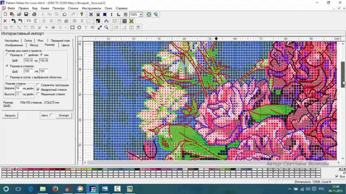This screenshot has width=346, height=194.
Task: Toggle grid display icon
Action: click(x=124, y=21)
